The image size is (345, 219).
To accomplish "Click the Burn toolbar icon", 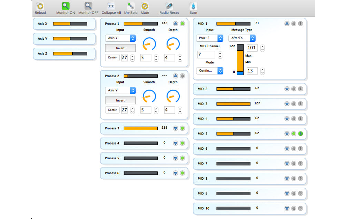I will coord(193,7).
